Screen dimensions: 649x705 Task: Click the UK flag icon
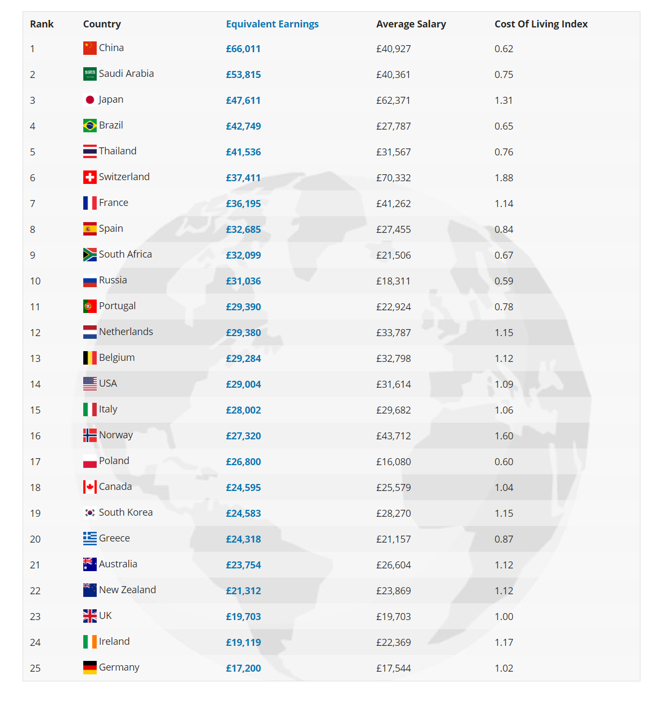click(x=90, y=616)
